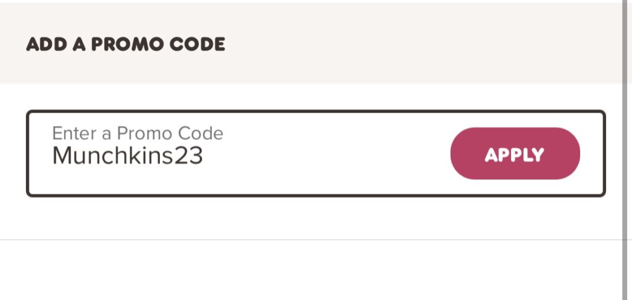Click the ADD A PROMO CODE heading

(x=125, y=44)
